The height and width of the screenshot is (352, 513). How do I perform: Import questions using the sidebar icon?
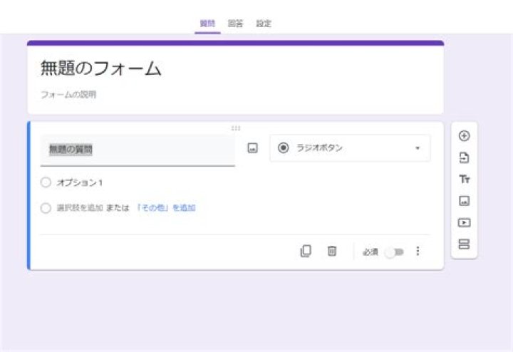tap(464, 157)
